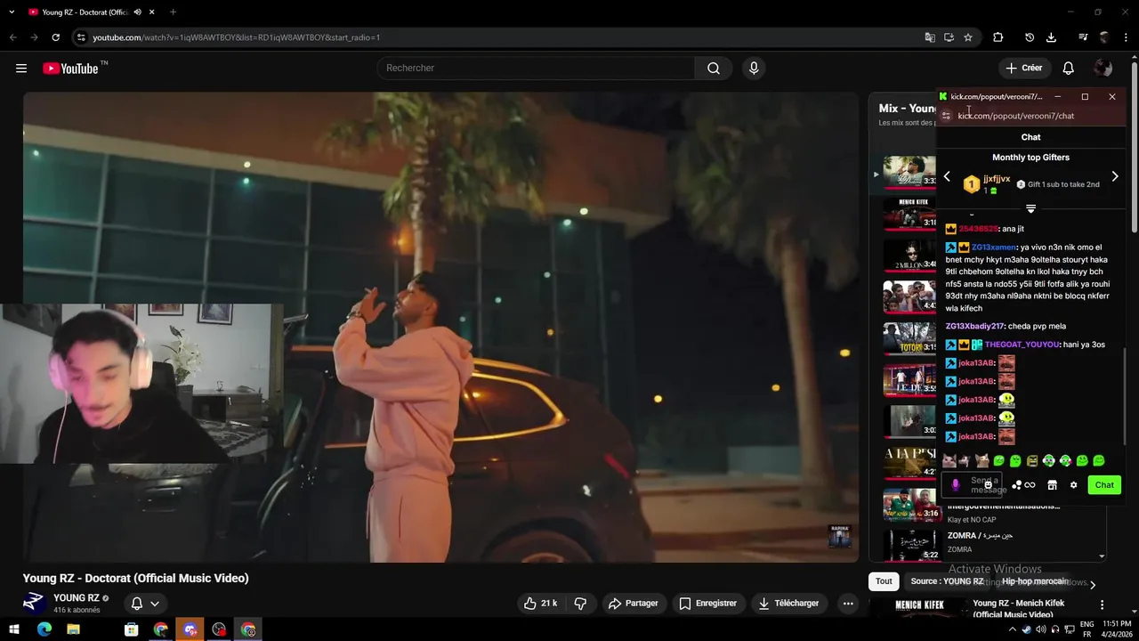1139x641 pixels.
Task: Open the Chrome extensions puzzle icon
Action: click(998, 37)
